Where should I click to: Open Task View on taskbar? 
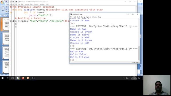pyautogui.click(x=13, y=78)
